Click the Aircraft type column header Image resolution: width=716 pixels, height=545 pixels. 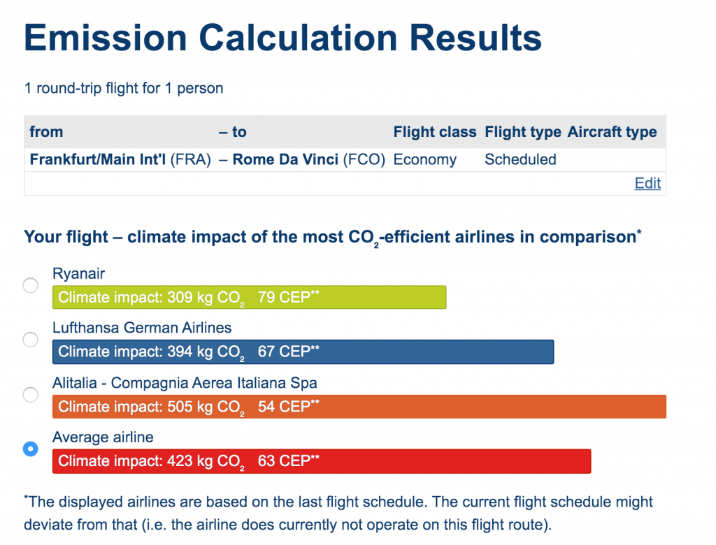pos(612,132)
